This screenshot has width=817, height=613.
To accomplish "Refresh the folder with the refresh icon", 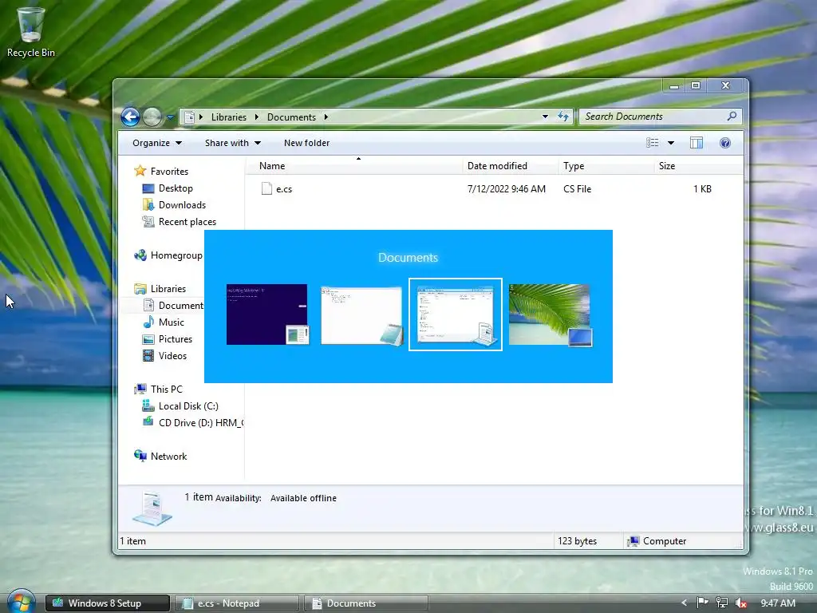I will click(x=563, y=117).
